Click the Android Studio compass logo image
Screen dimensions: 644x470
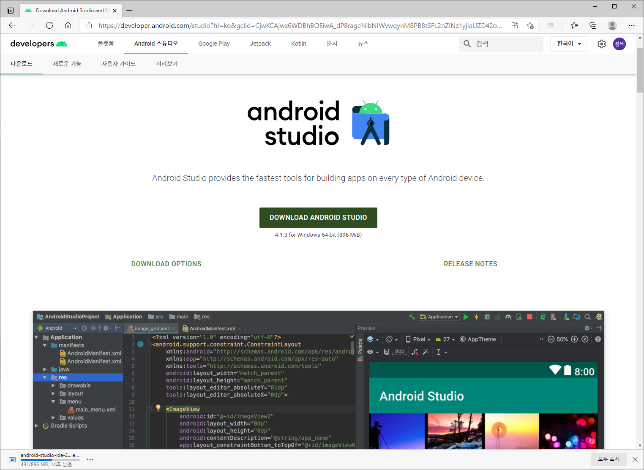(x=371, y=123)
